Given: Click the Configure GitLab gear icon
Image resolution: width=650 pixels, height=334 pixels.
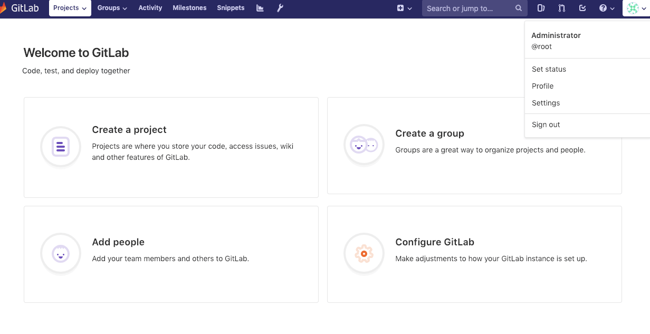Looking at the screenshot, I should tap(364, 254).
